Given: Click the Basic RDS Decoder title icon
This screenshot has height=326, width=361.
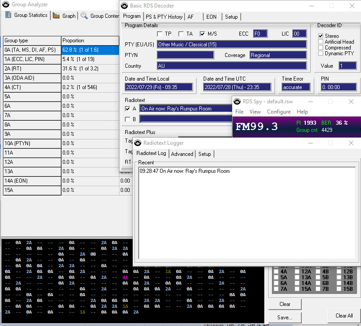Looking at the screenshot, I should coord(125,6).
